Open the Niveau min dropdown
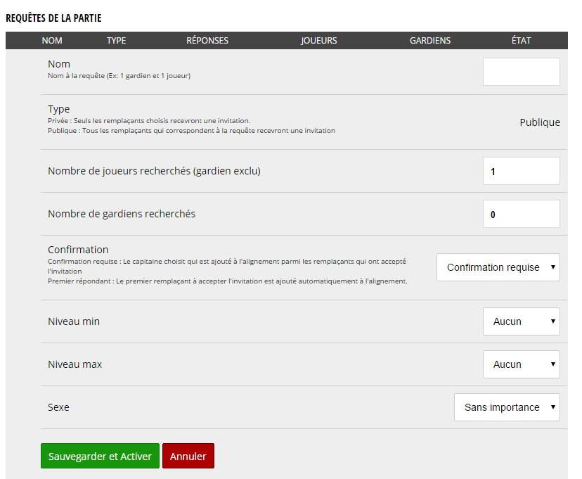This screenshot has height=479, width=582. 521,321
